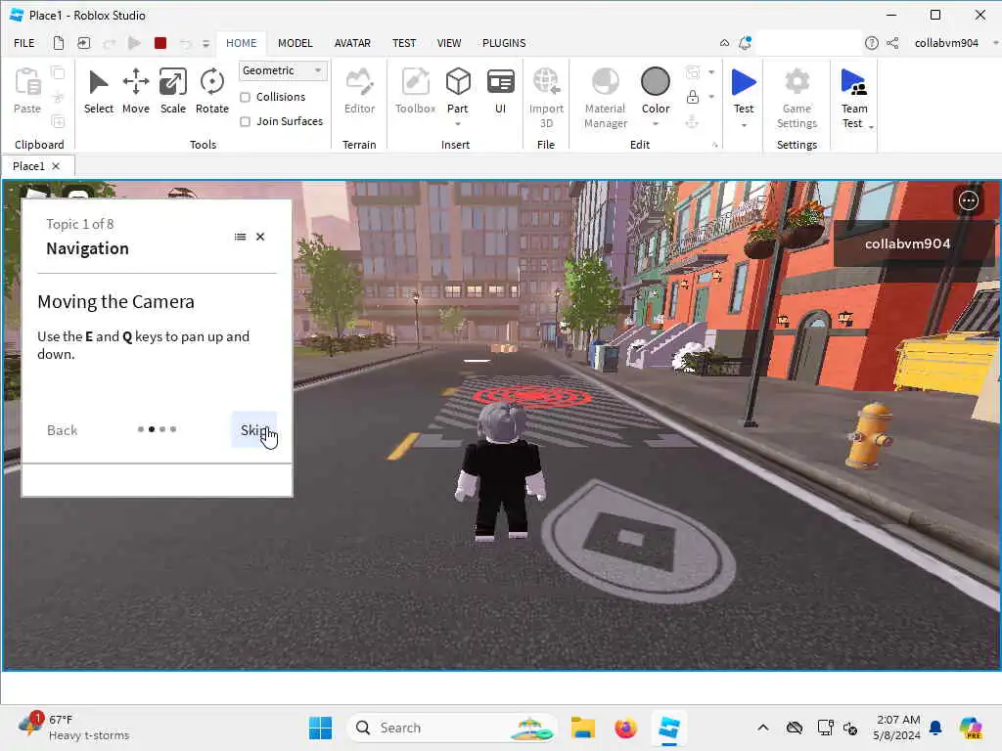Screen dimensions: 1002x751
Task: Click the redo arrow icon
Action: (110, 43)
